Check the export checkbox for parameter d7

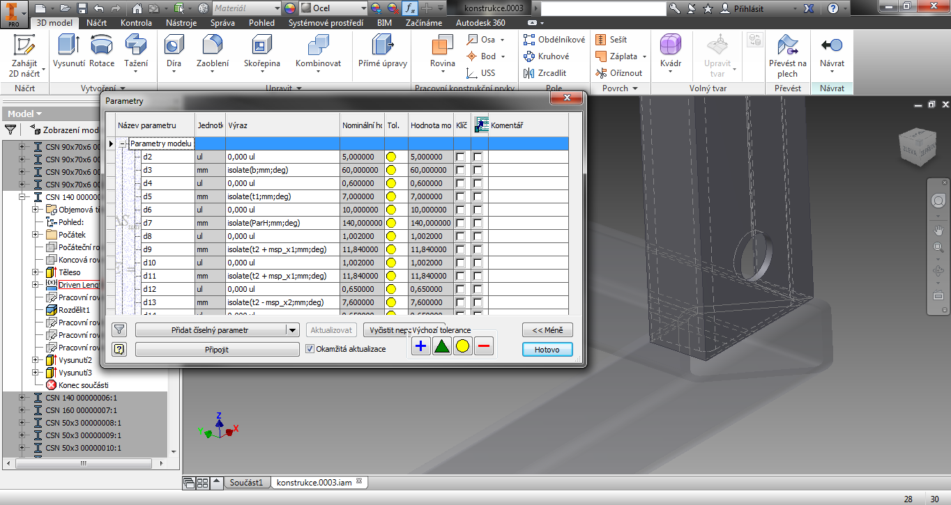pyautogui.click(x=478, y=223)
